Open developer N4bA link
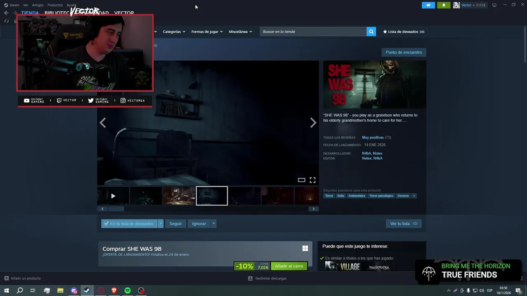 coord(366,153)
